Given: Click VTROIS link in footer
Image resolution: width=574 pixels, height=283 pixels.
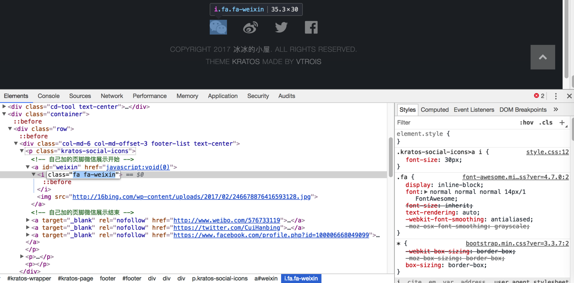Looking at the screenshot, I should coord(308,62).
